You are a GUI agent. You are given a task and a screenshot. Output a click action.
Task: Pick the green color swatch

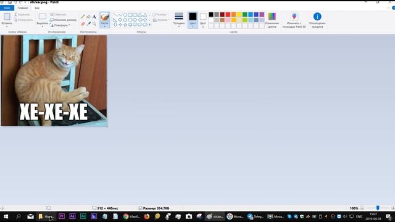click(245, 15)
